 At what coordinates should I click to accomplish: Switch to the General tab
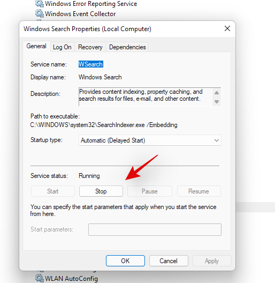36,46
